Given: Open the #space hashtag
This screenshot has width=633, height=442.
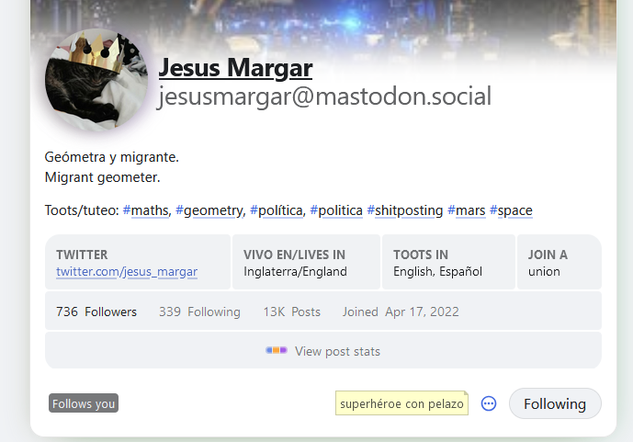Looking at the screenshot, I should pyautogui.click(x=511, y=210).
